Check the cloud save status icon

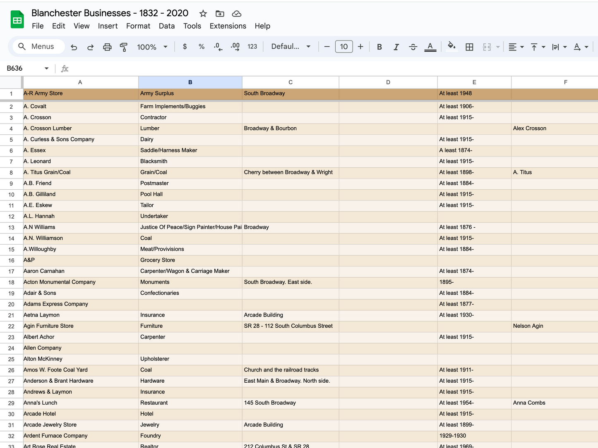[236, 14]
